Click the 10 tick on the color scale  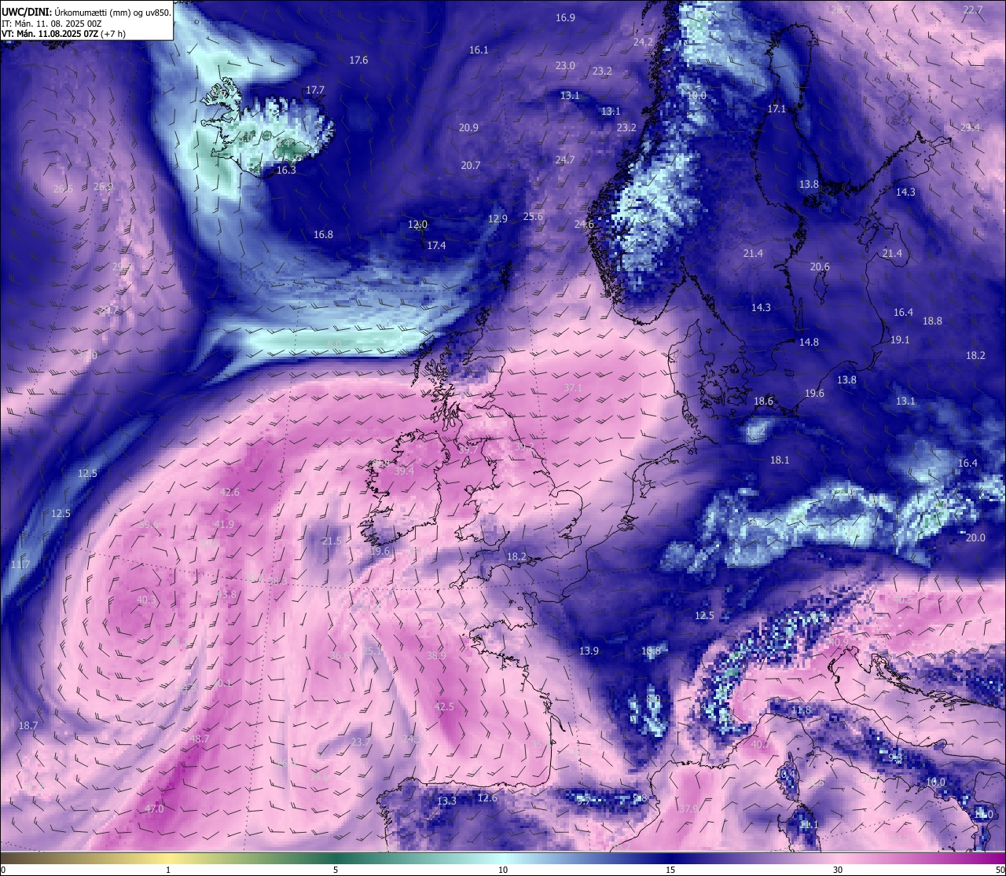click(x=503, y=870)
